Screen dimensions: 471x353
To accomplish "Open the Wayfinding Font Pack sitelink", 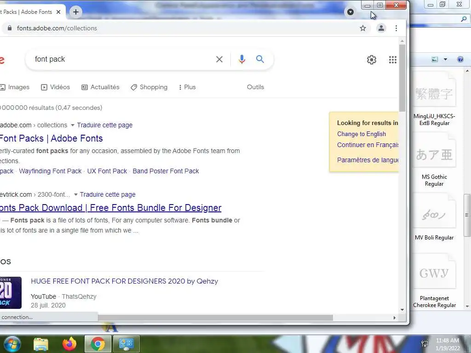I will pos(50,171).
